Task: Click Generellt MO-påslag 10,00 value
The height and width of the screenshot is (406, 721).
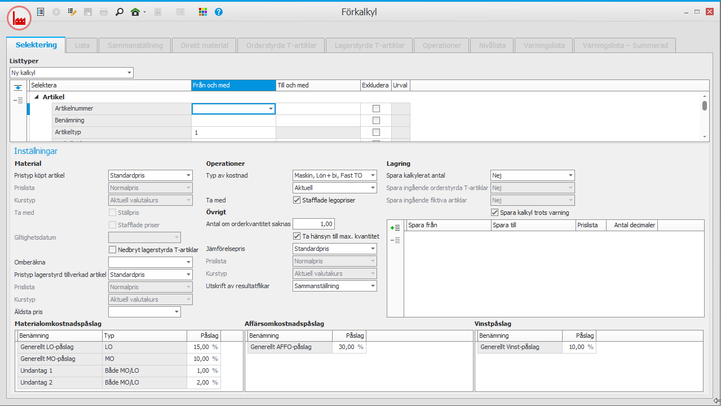Action: [x=204, y=359]
